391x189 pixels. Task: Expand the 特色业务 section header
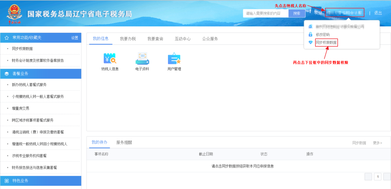click(x=41, y=181)
